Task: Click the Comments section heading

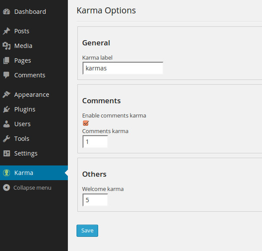Action: [x=102, y=101]
